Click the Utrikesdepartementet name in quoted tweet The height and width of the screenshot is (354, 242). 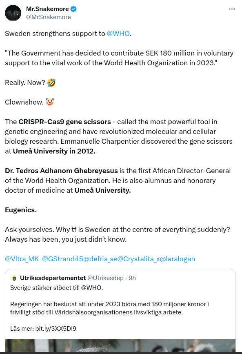click(53, 278)
